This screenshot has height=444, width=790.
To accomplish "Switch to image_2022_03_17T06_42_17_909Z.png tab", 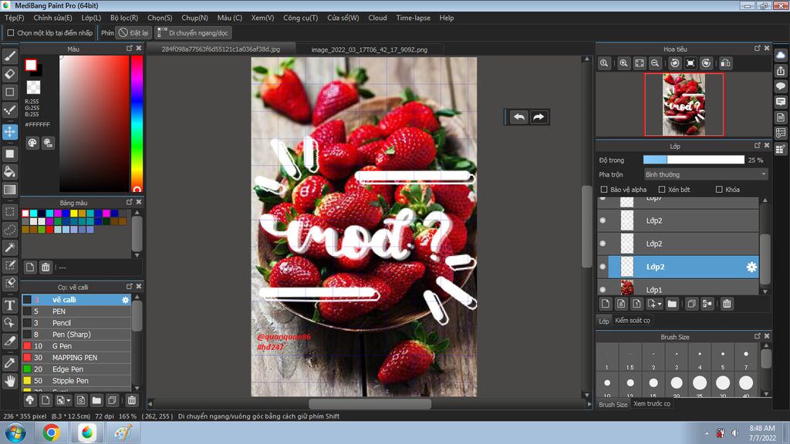I will pos(370,49).
